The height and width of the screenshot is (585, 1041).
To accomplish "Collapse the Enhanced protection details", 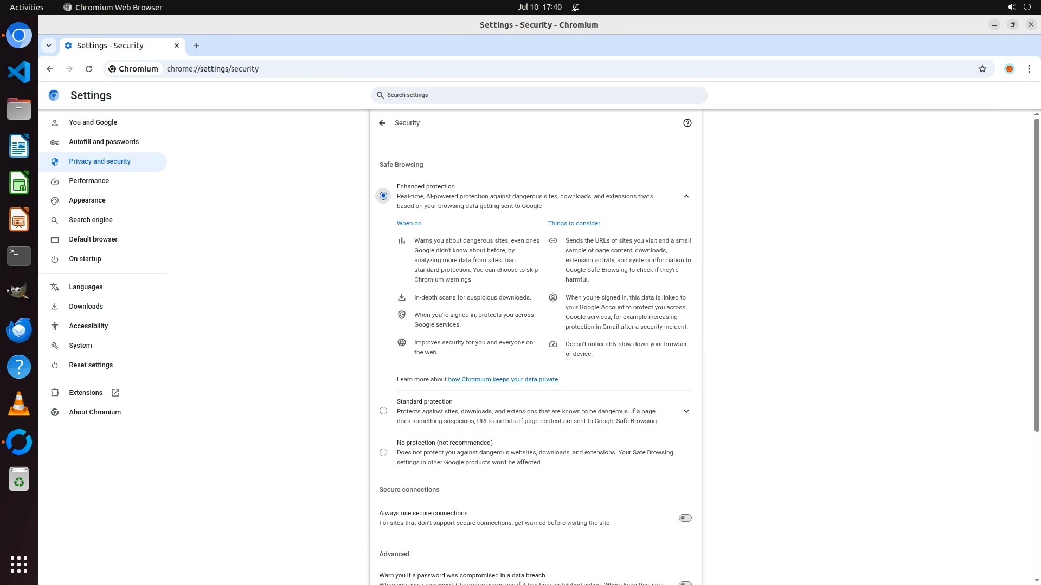I will (686, 196).
